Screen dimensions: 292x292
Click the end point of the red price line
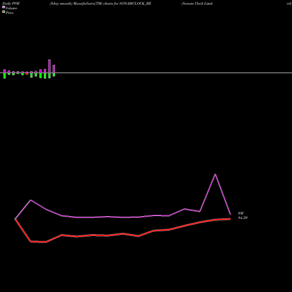point(230,219)
